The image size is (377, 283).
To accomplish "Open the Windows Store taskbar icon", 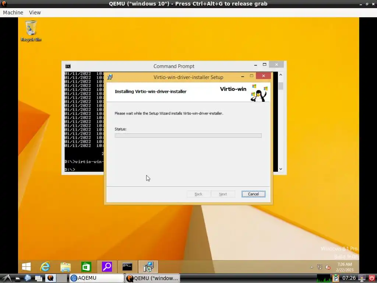I will (x=86, y=267).
